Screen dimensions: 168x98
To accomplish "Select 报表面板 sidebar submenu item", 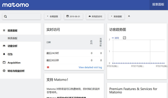I will pyautogui.click(x=12, y=38).
